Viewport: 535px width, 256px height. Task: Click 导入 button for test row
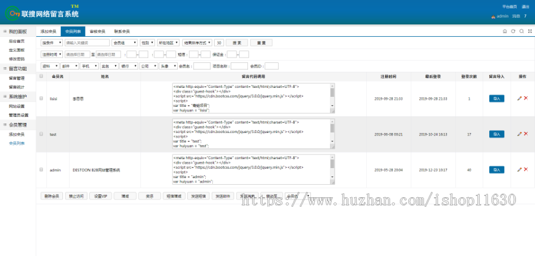click(496, 134)
